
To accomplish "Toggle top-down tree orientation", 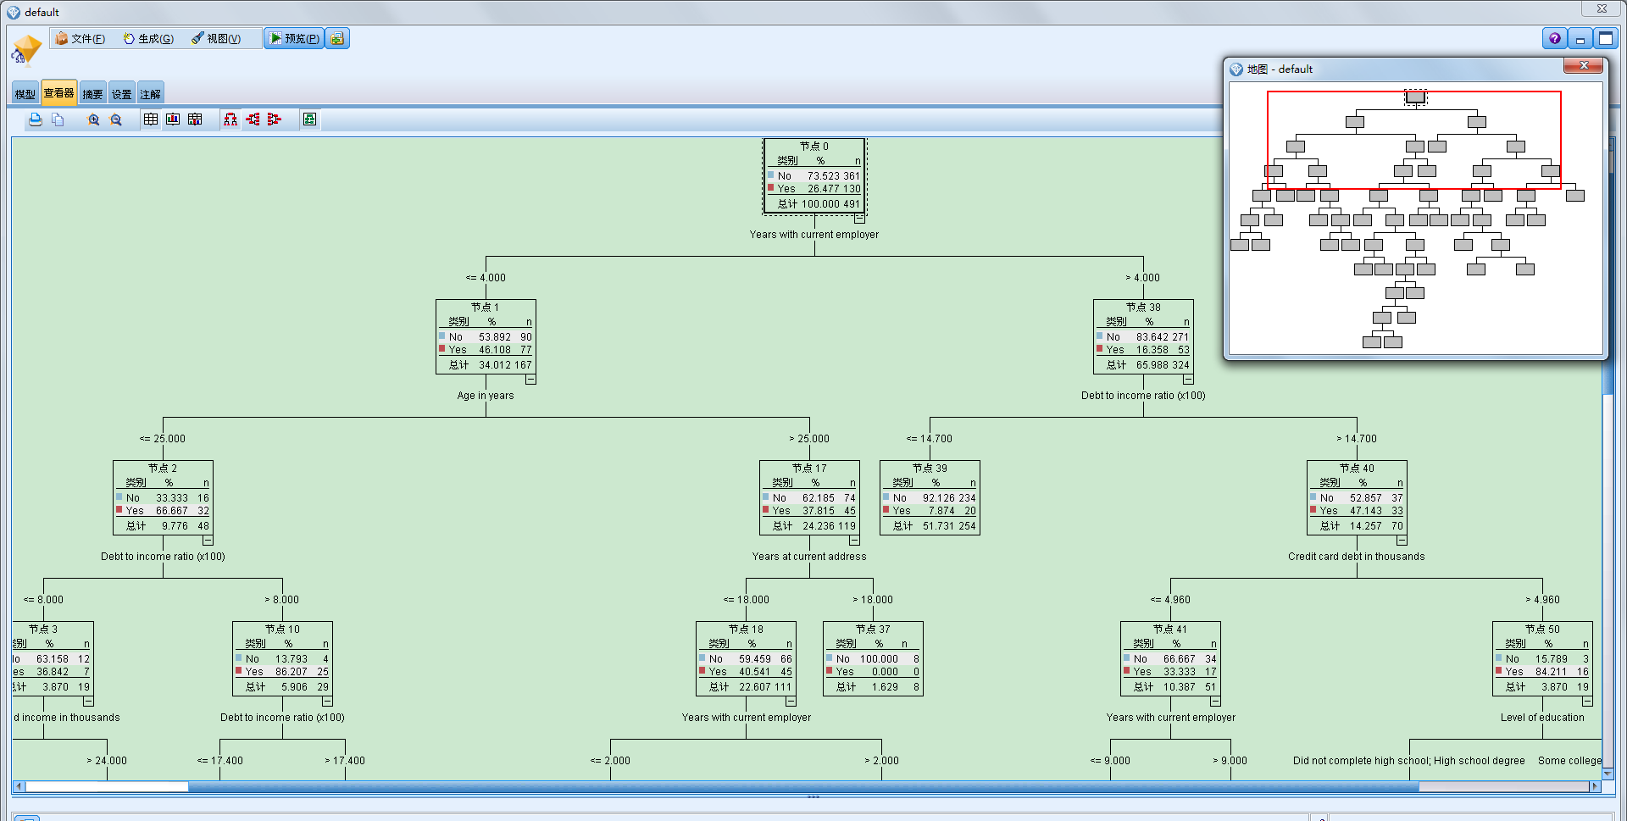I will [x=230, y=119].
